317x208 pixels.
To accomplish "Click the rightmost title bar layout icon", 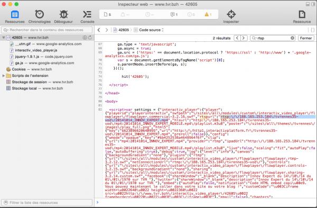I will [313, 4].
